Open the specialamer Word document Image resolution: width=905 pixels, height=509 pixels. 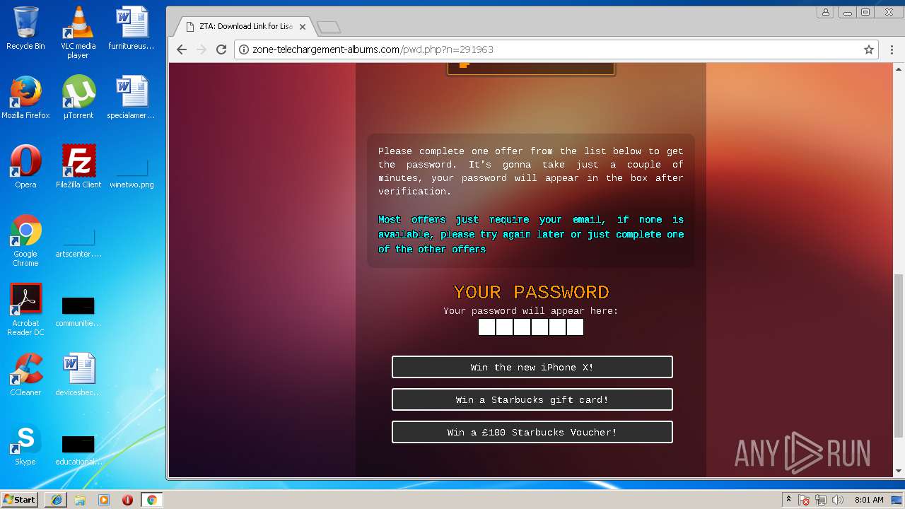[131, 98]
